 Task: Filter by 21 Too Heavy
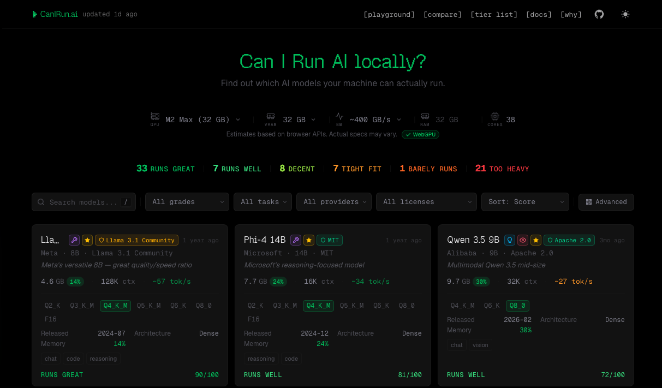[502, 169]
